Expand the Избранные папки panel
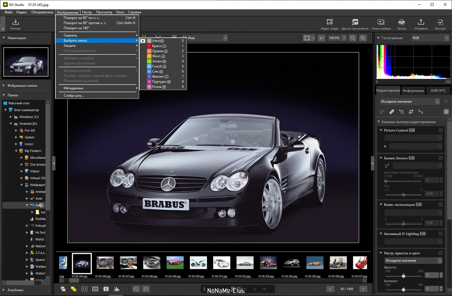Viewport: 452px width, 296px height. click(x=3, y=86)
